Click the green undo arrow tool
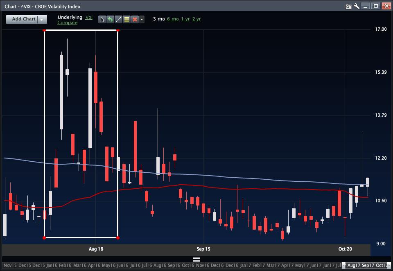The height and width of the screenshot is (271, 393). (110, 19)
